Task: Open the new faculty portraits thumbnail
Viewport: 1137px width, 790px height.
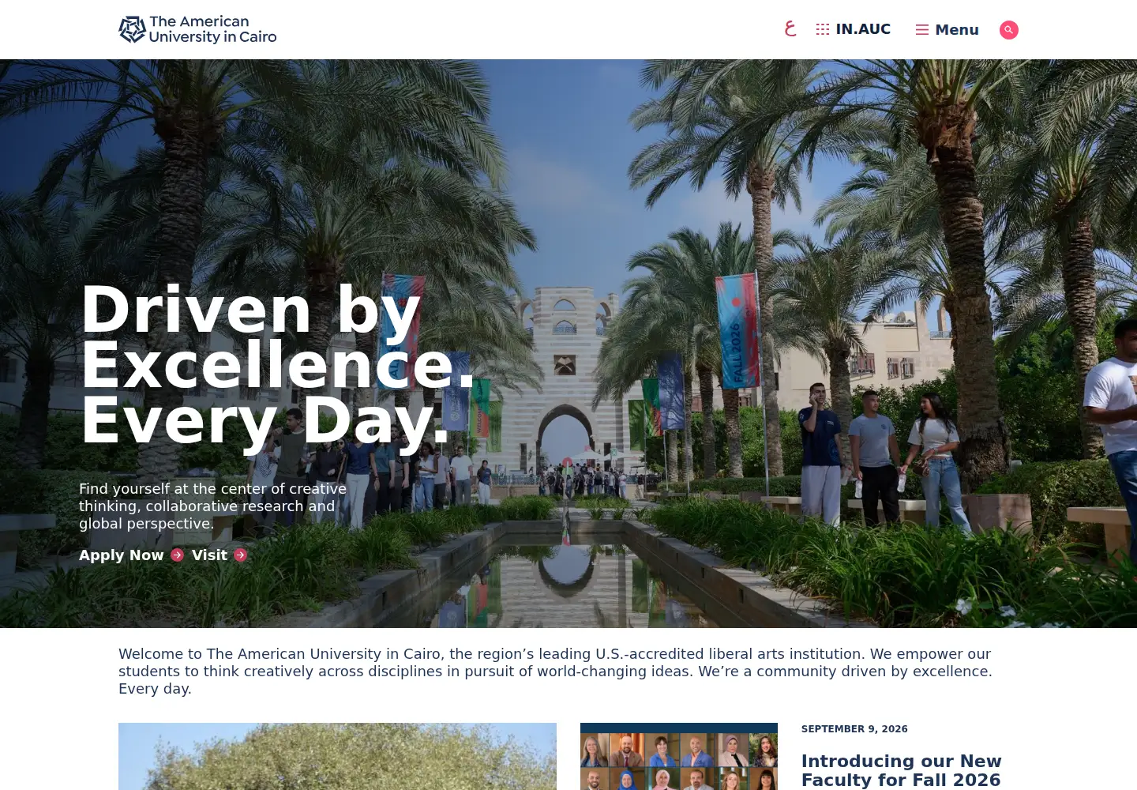Action: coord(679,757)
